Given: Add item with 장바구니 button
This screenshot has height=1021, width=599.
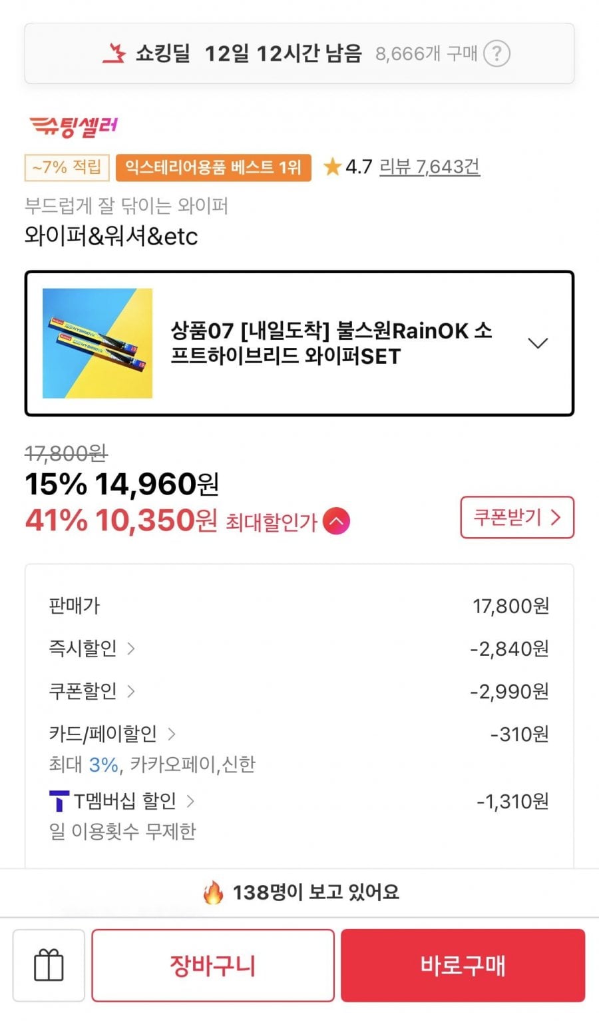Looking at the screenshot, I should [213, 965].
